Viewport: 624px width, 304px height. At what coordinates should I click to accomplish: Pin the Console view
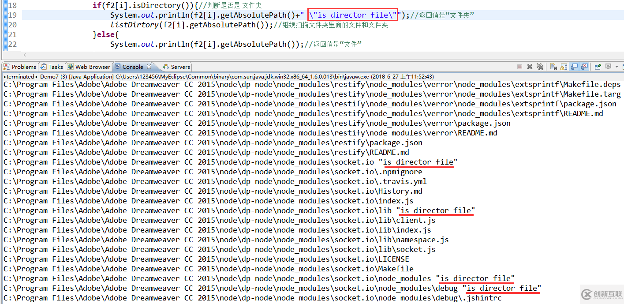[598, 67]
